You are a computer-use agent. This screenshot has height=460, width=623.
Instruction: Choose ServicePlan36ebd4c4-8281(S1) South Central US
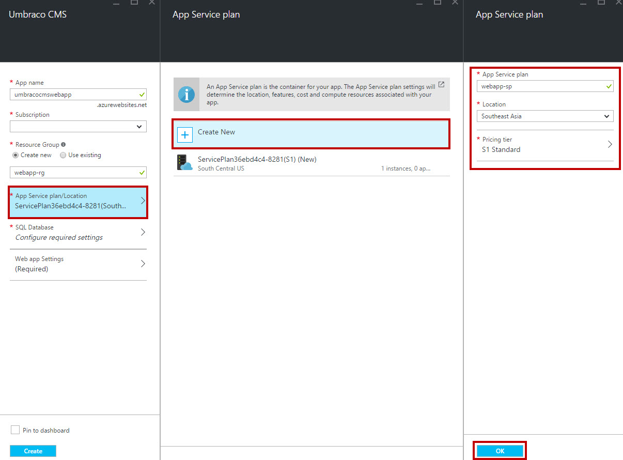311,163
